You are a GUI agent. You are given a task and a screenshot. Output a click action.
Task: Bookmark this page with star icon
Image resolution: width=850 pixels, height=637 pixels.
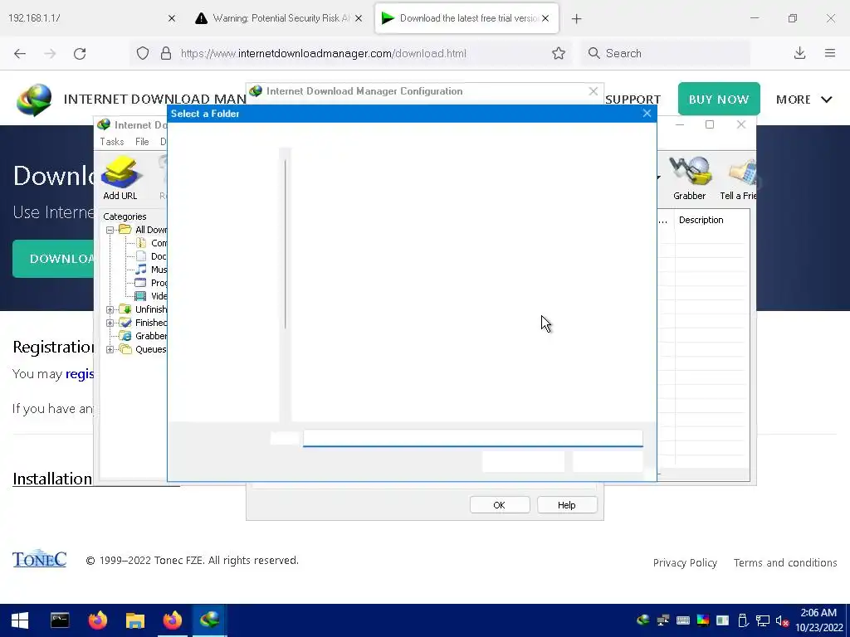[x=559, y=53]
